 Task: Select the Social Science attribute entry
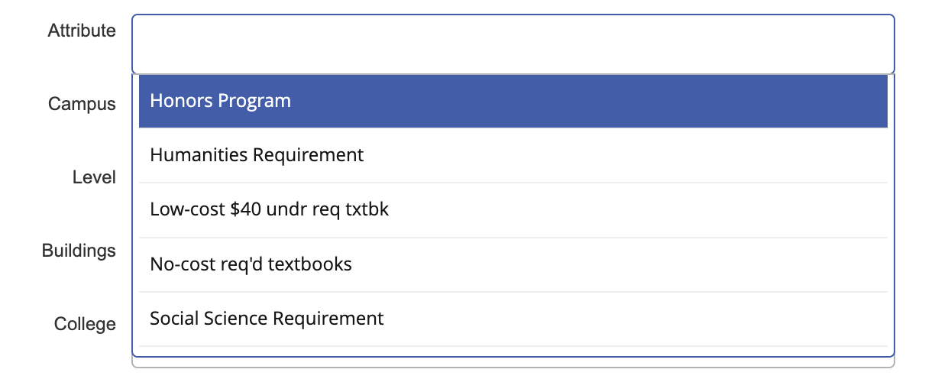[x=267, y=319]
